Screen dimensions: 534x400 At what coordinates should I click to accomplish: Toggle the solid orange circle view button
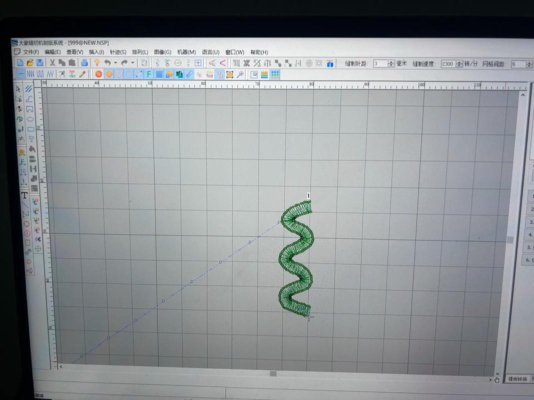(99, 74)
